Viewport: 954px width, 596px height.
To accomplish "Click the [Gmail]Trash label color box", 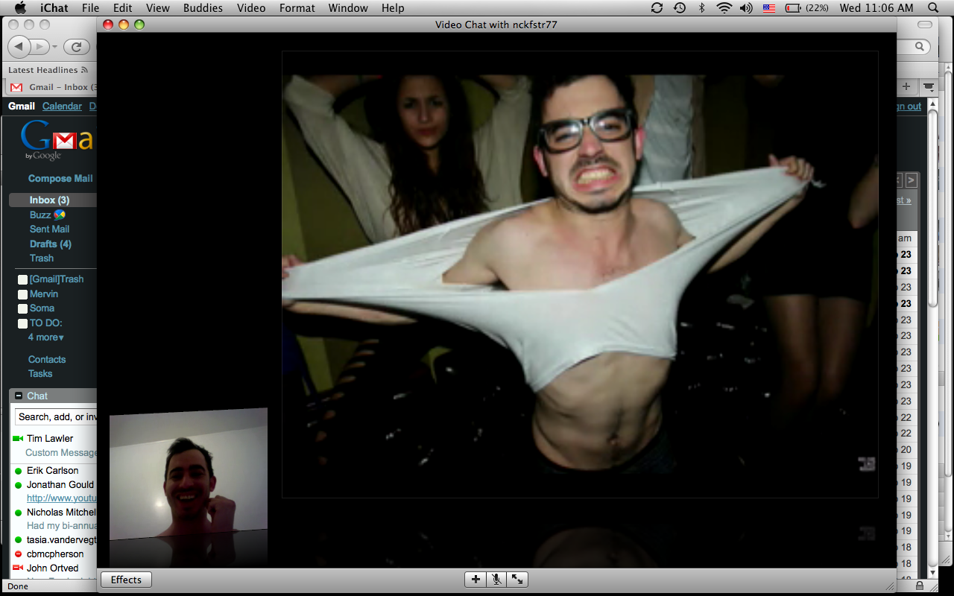I will click(23, 280).
